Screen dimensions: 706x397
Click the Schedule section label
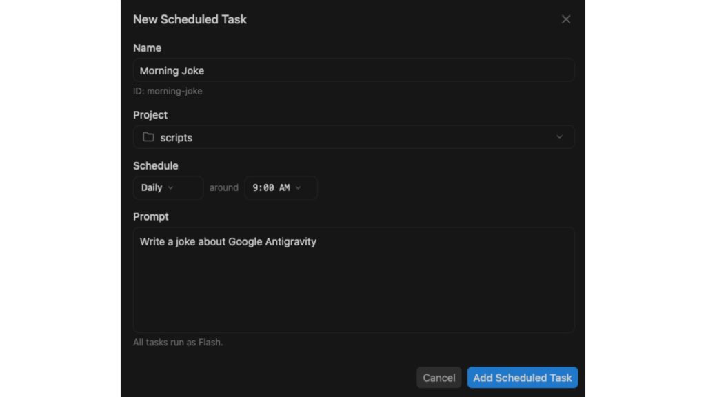coord(155,165)
